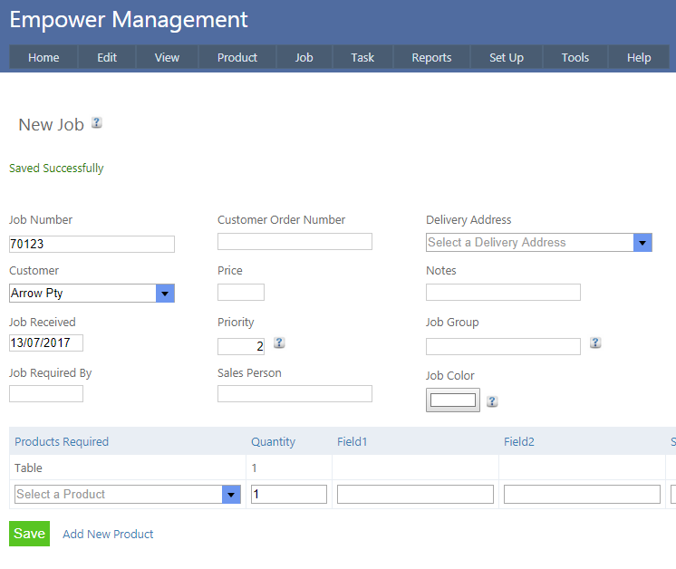Click the Priority field help icon

click(x=279, y=343)
